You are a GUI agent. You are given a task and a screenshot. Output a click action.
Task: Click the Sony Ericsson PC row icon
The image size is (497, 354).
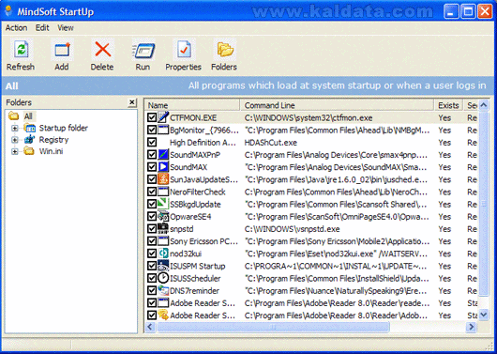163,241
